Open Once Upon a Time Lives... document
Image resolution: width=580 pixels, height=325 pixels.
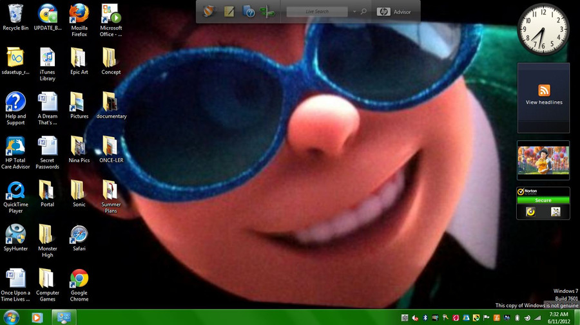coord(15,285)
